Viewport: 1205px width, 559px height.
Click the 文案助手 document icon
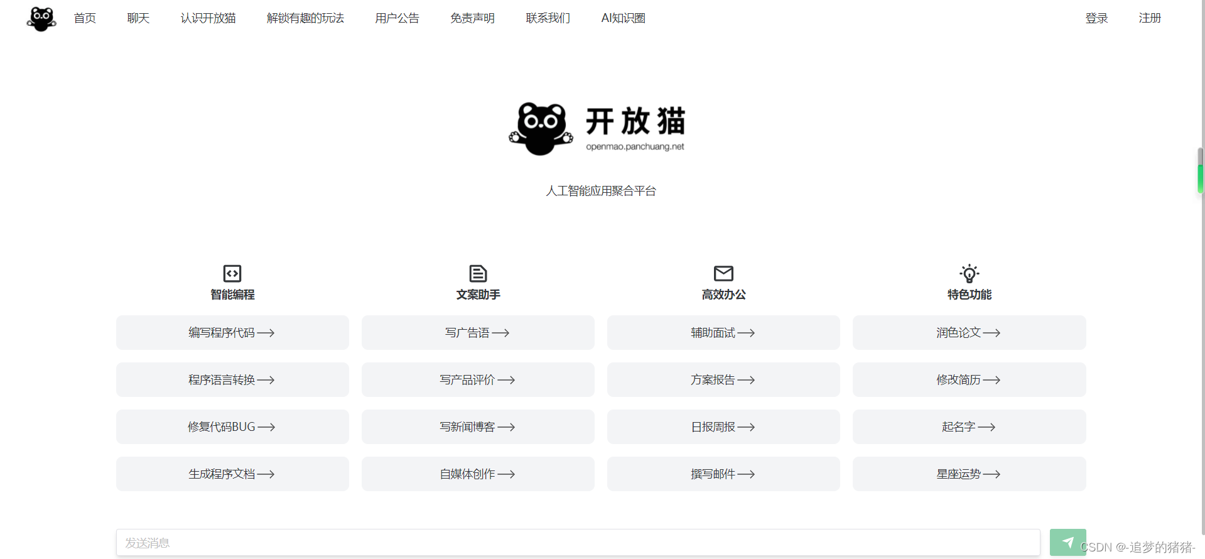click(x=478, y=273)
